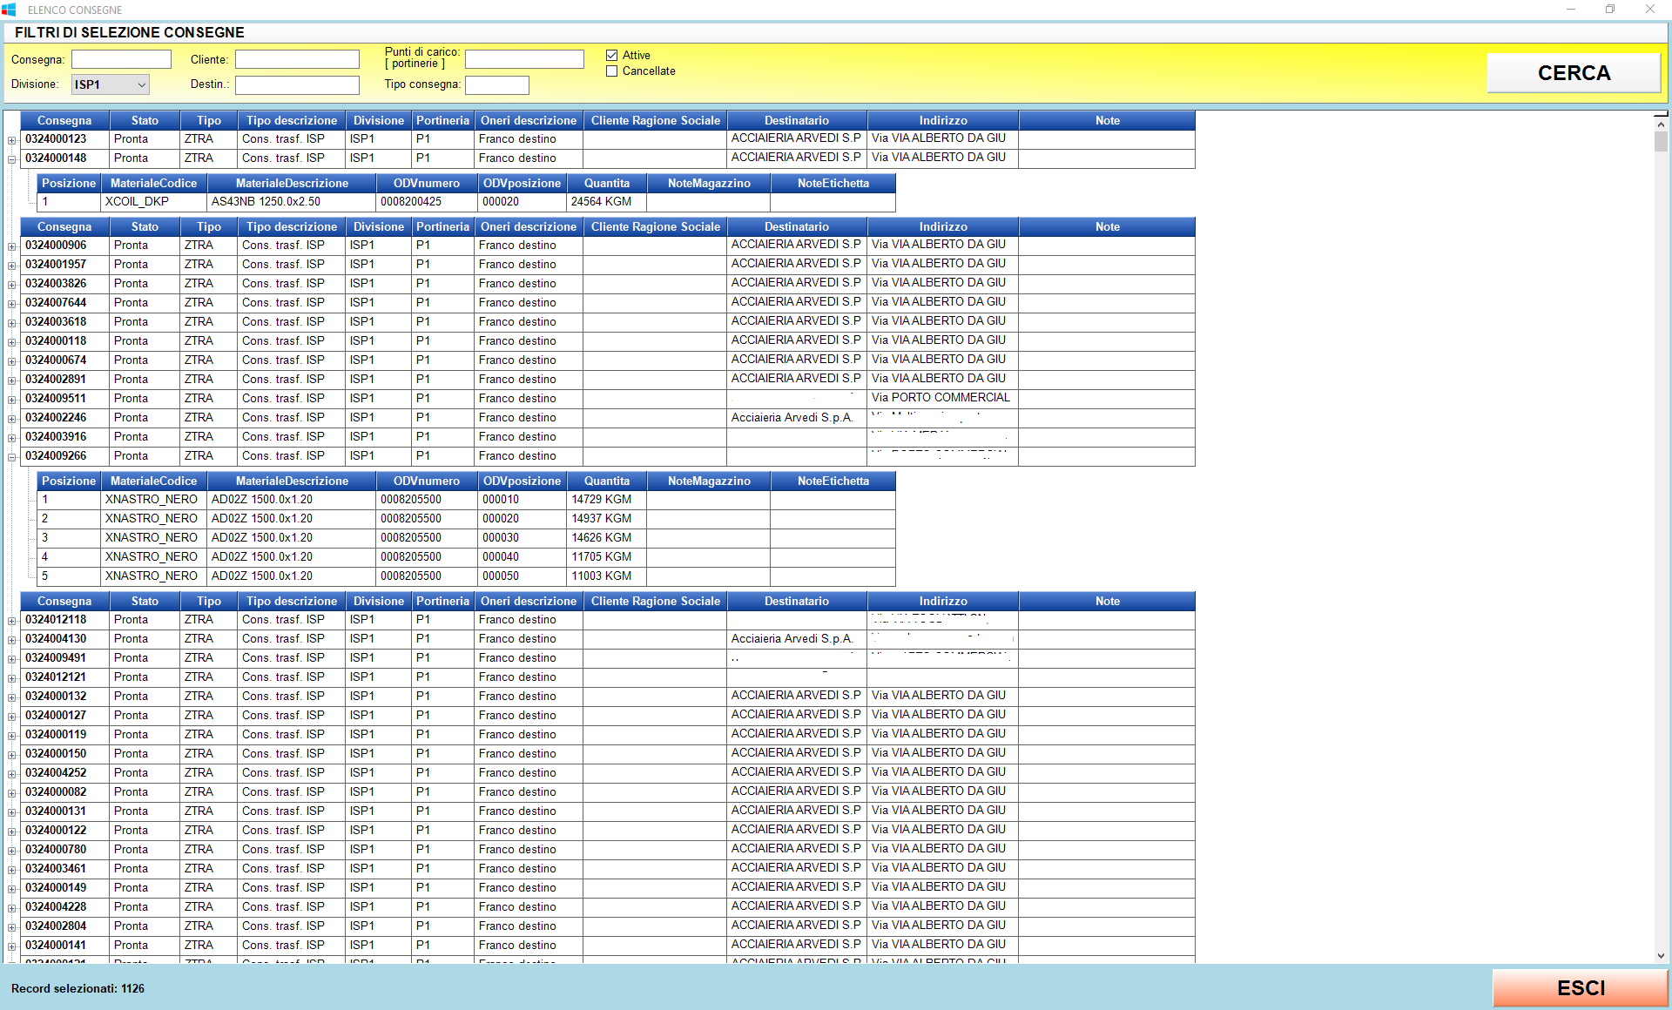Click the CERCA search button

point(1573,73)
